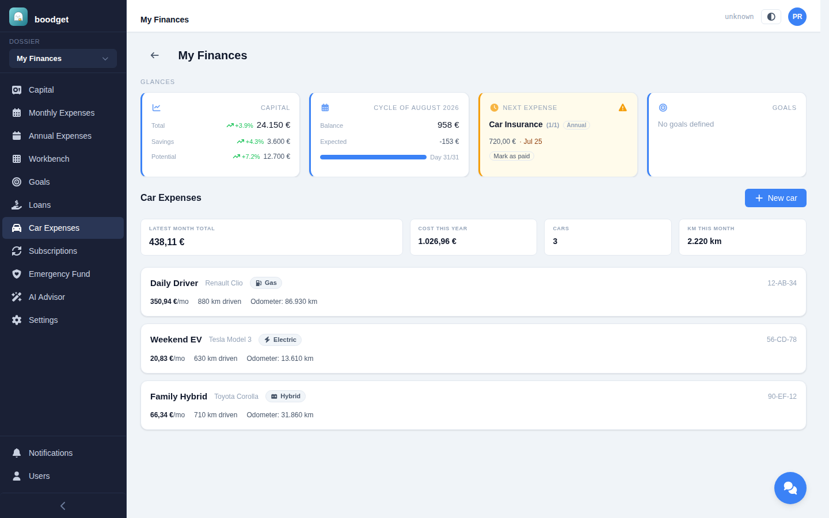The image size is (829, 518).
Task: Click the Electric fuel type badge
Action: coord(280,340)
